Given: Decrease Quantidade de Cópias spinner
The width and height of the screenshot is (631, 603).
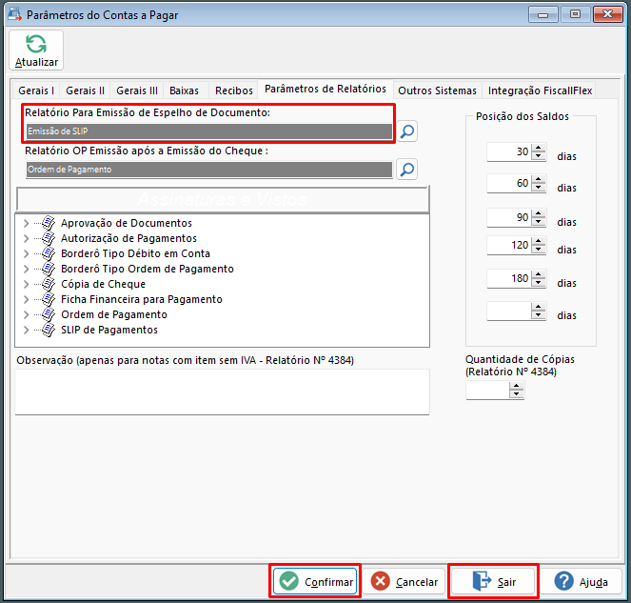Looking at the screenshot, I should (x=517, y=394).
